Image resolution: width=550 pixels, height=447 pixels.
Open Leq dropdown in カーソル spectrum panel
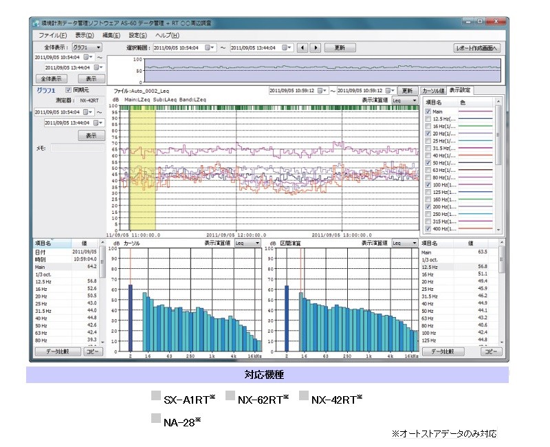coord(247,243)
